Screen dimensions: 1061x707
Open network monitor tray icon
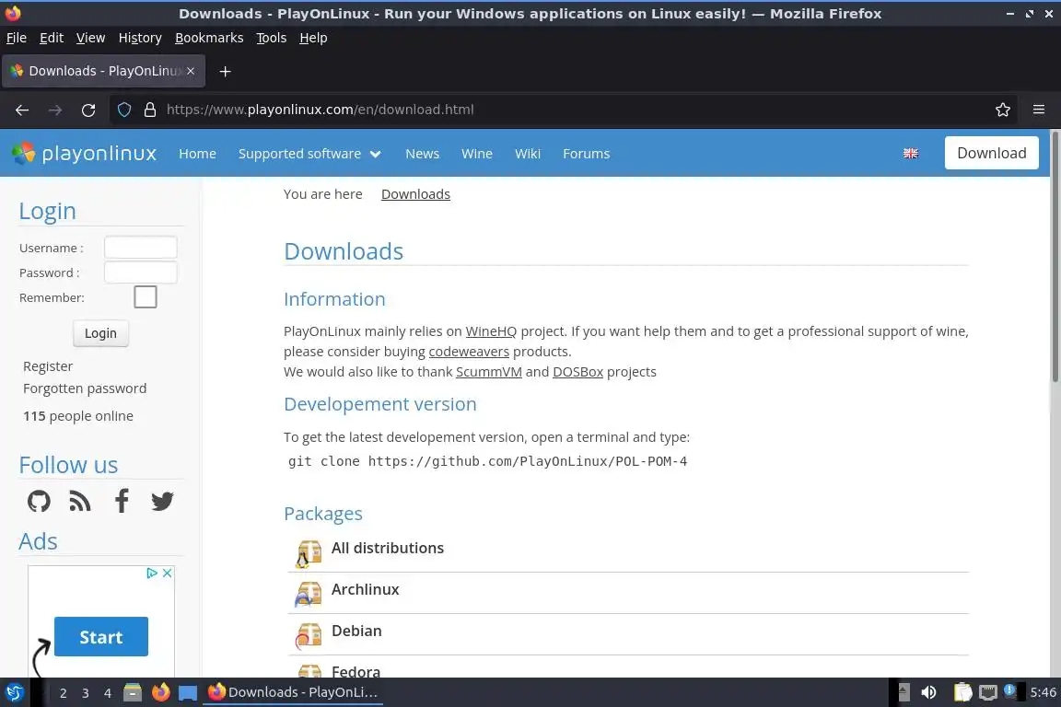pyautogui.click(x=988, y=692)
